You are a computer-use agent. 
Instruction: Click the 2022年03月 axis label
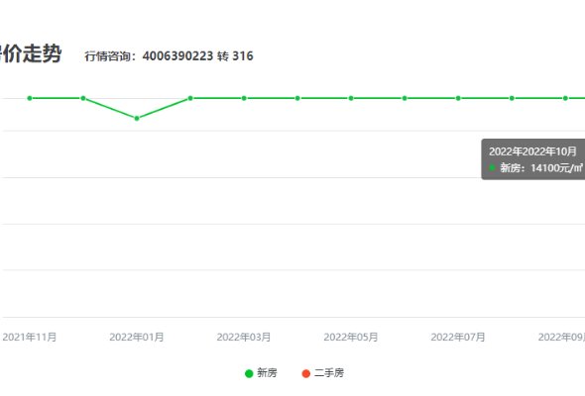(244, 338)
